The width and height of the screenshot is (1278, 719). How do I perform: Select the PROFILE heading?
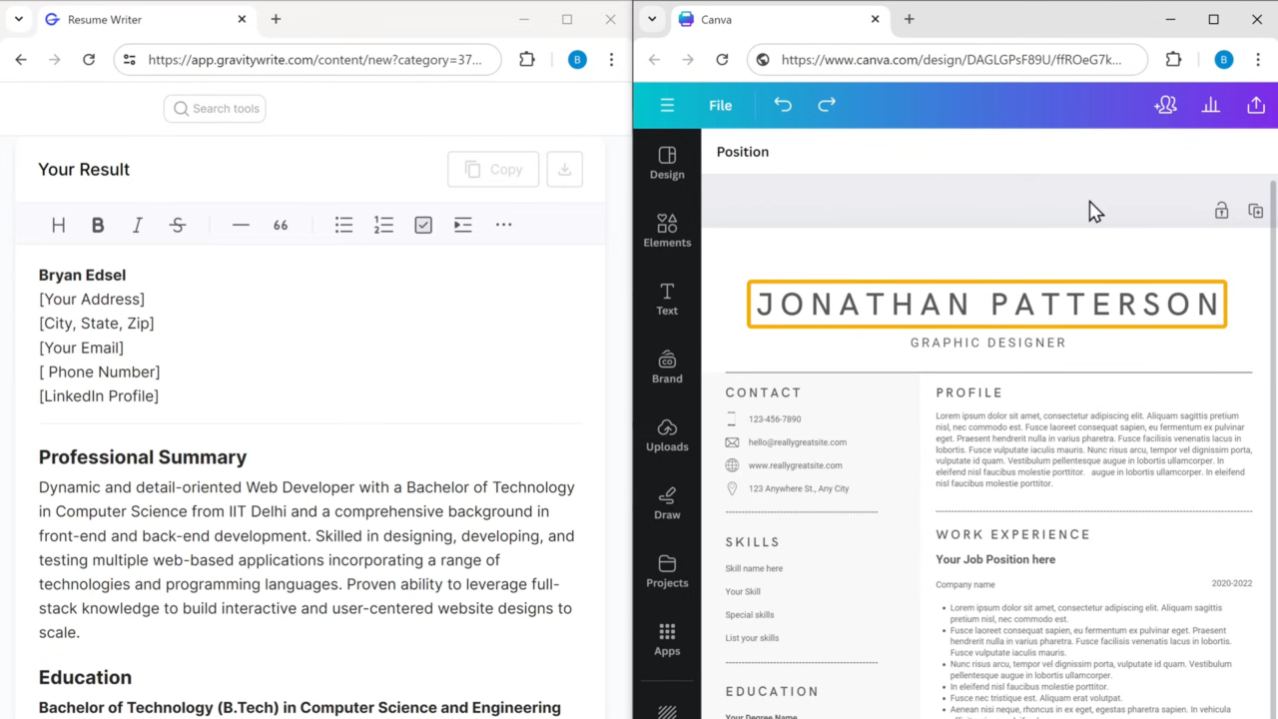pos(969,392)
